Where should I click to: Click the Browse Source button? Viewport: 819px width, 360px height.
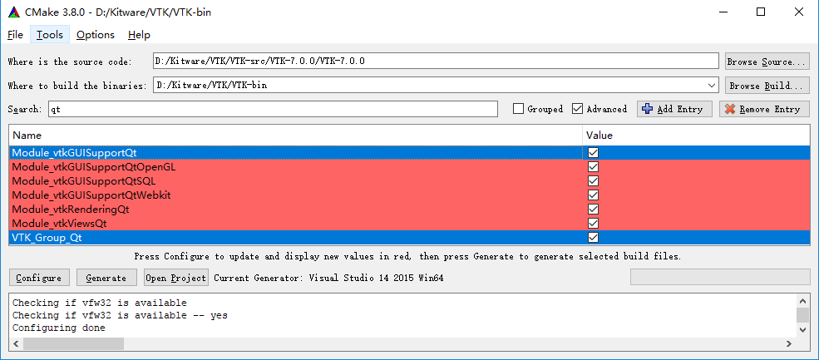pyautogui.click(x=767, y=62)
